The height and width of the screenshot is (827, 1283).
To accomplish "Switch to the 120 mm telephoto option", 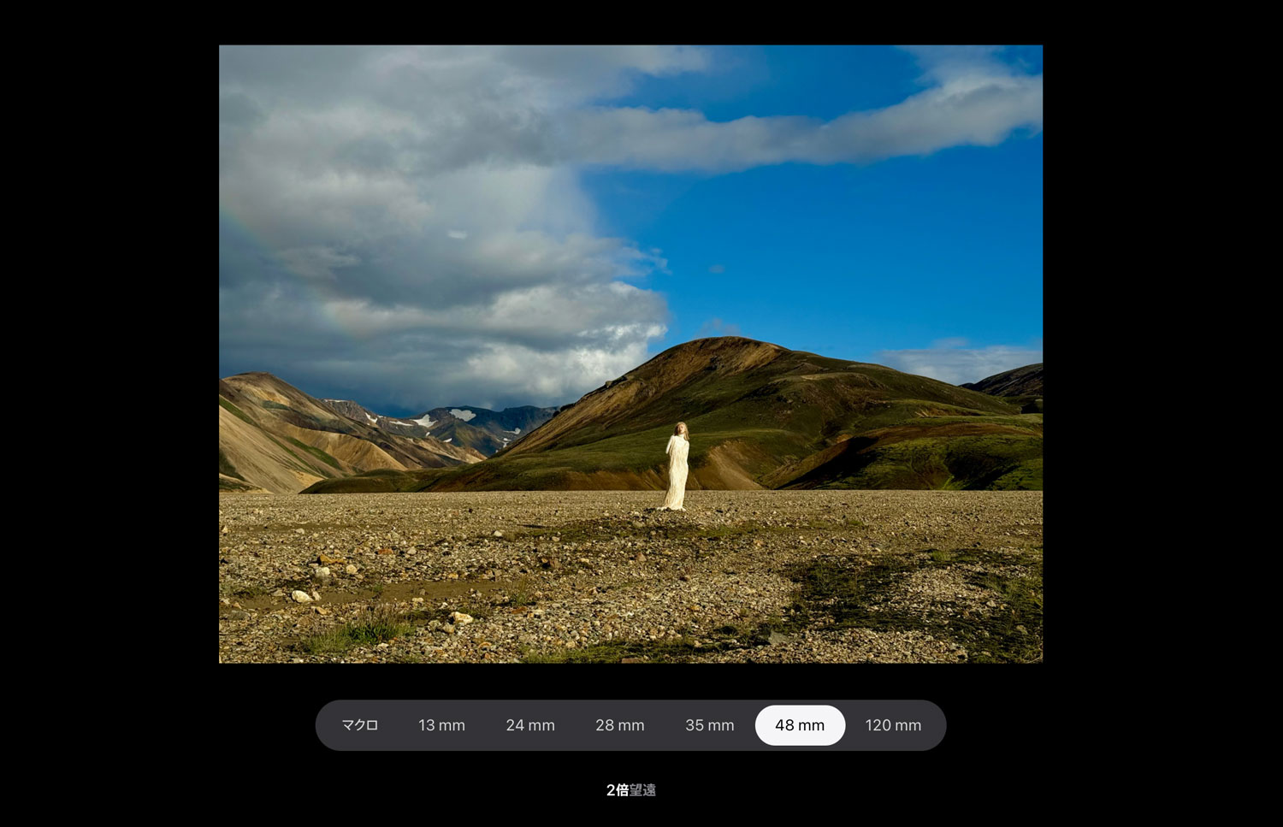I will (x=893, y=725).
